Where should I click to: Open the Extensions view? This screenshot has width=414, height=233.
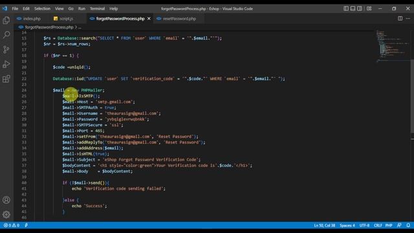(6, 79)
